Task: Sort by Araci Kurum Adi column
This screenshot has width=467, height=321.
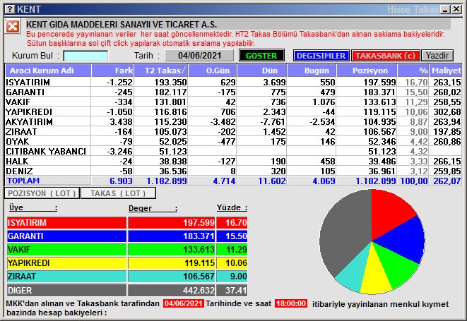Action: tap(48, 71)
